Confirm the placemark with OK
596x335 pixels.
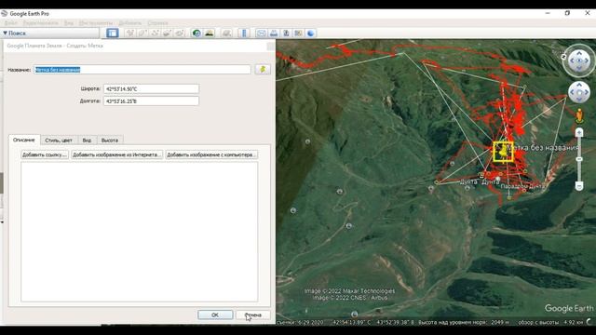pos(215,315)
